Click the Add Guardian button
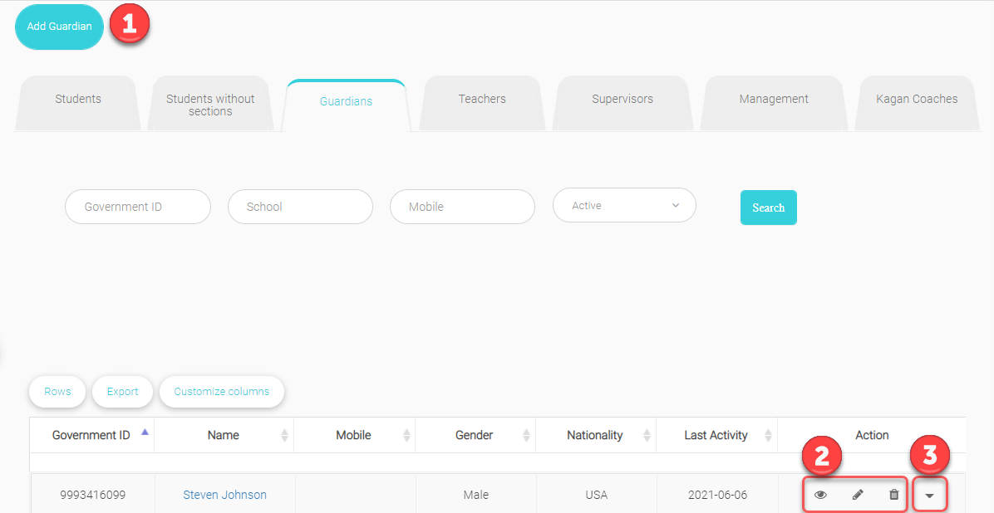994x513 pixels. click(59, 27)
